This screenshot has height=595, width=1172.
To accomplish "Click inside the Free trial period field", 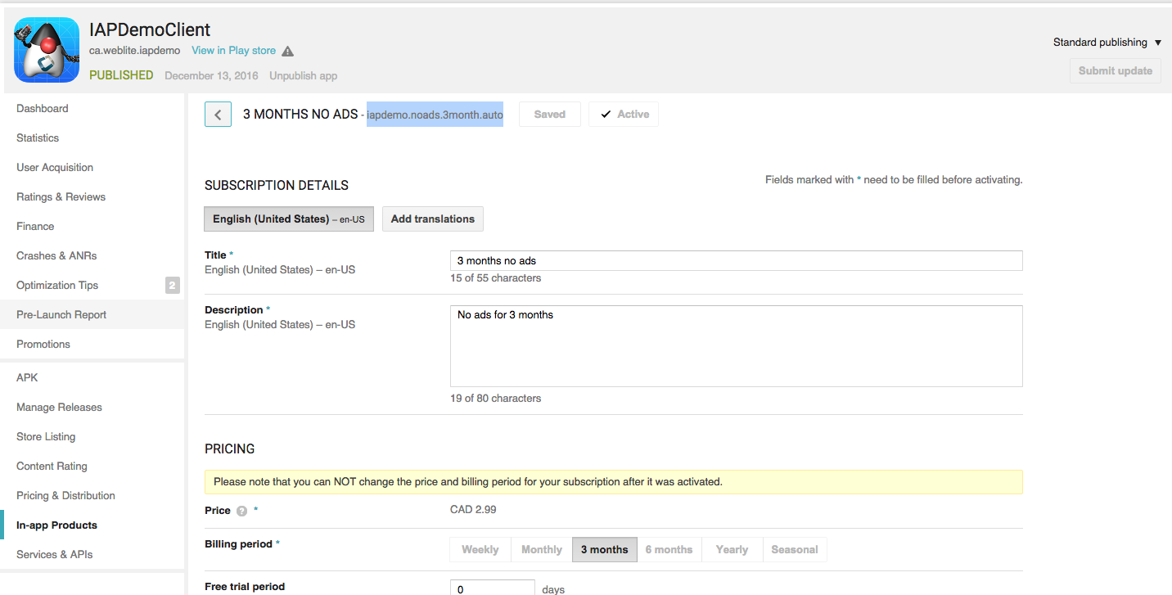I will pyautogui.click(x=492, y=588).
